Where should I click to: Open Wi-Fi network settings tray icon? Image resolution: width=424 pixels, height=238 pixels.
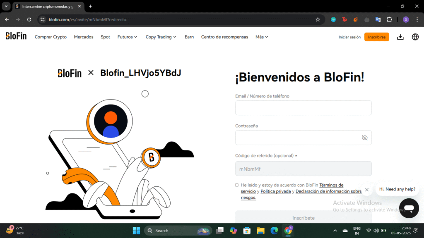368,231
